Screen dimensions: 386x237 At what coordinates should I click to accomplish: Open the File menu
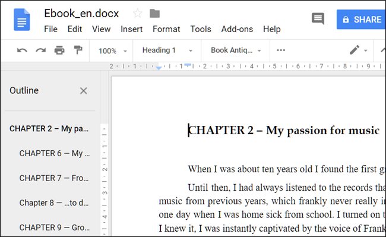(50, 29)
